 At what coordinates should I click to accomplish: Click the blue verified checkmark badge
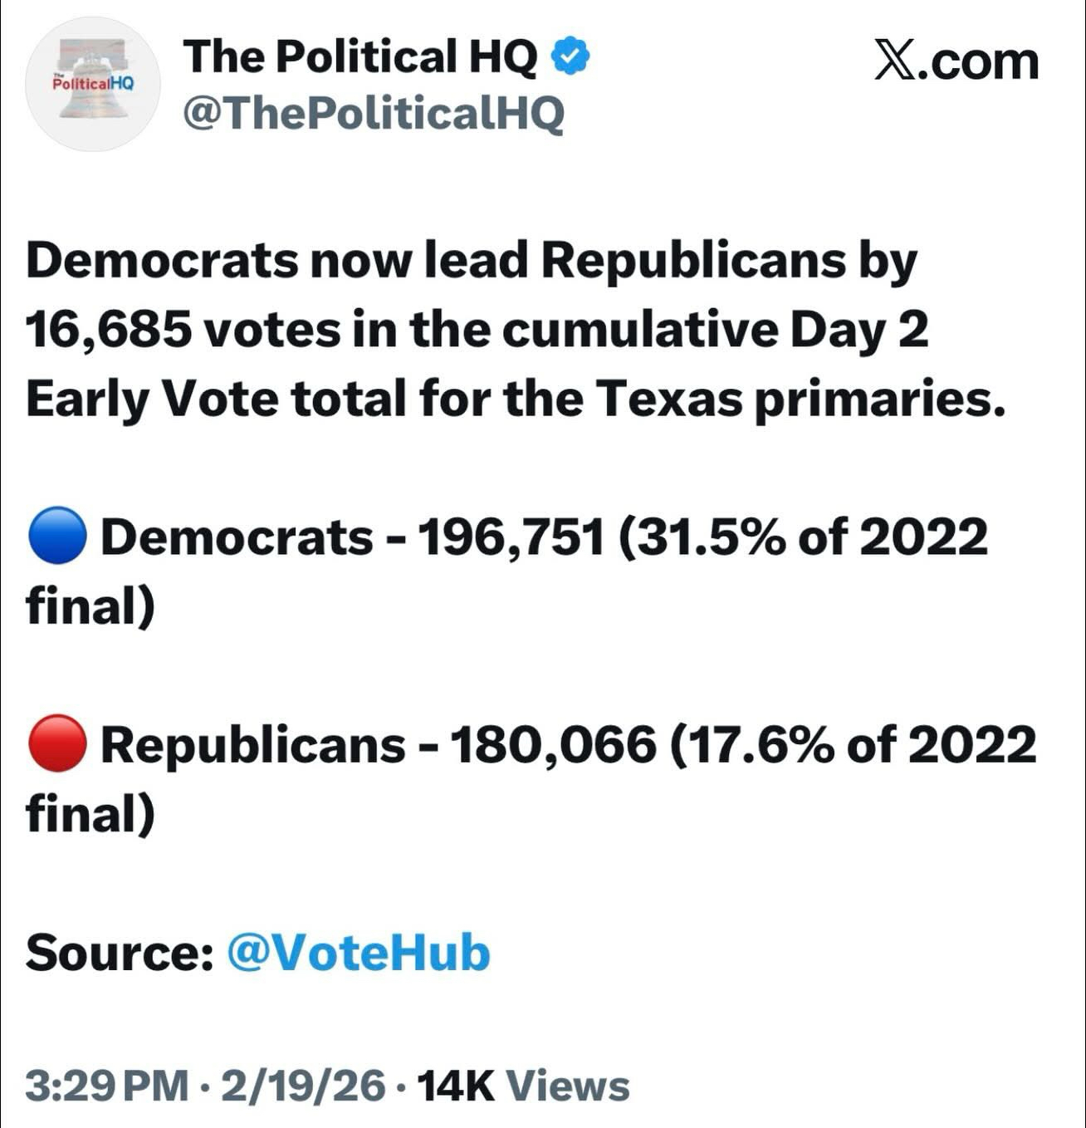coord(572,56)
